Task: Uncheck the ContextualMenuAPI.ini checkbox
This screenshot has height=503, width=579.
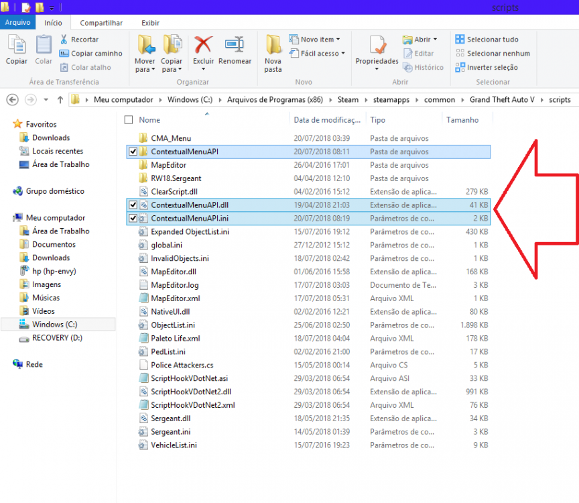Action: pos(133,218)
